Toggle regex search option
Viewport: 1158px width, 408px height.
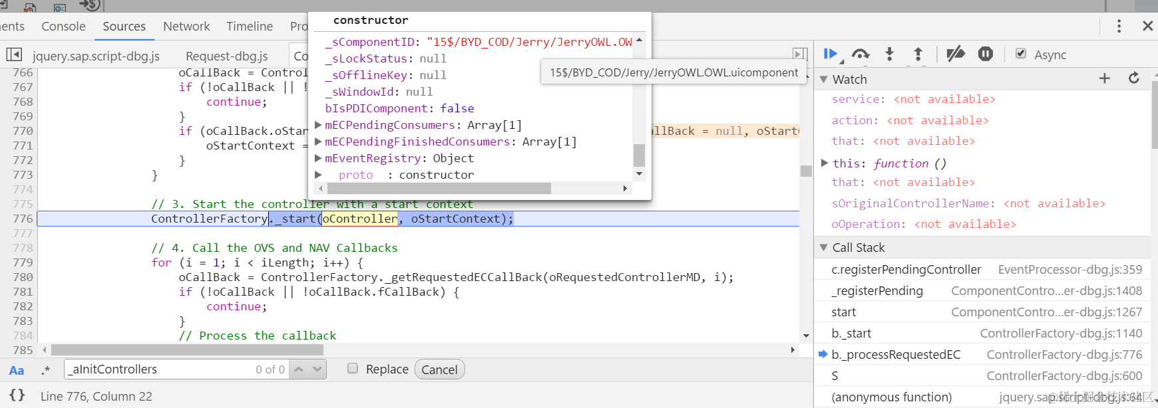[x=45, y=370]
